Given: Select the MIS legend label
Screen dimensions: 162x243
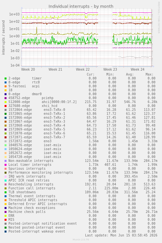Looking at the screenshot, I should coord(11,219).
